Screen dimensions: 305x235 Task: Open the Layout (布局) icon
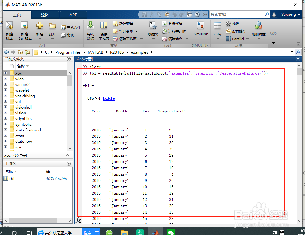click(x=217, y=26)
